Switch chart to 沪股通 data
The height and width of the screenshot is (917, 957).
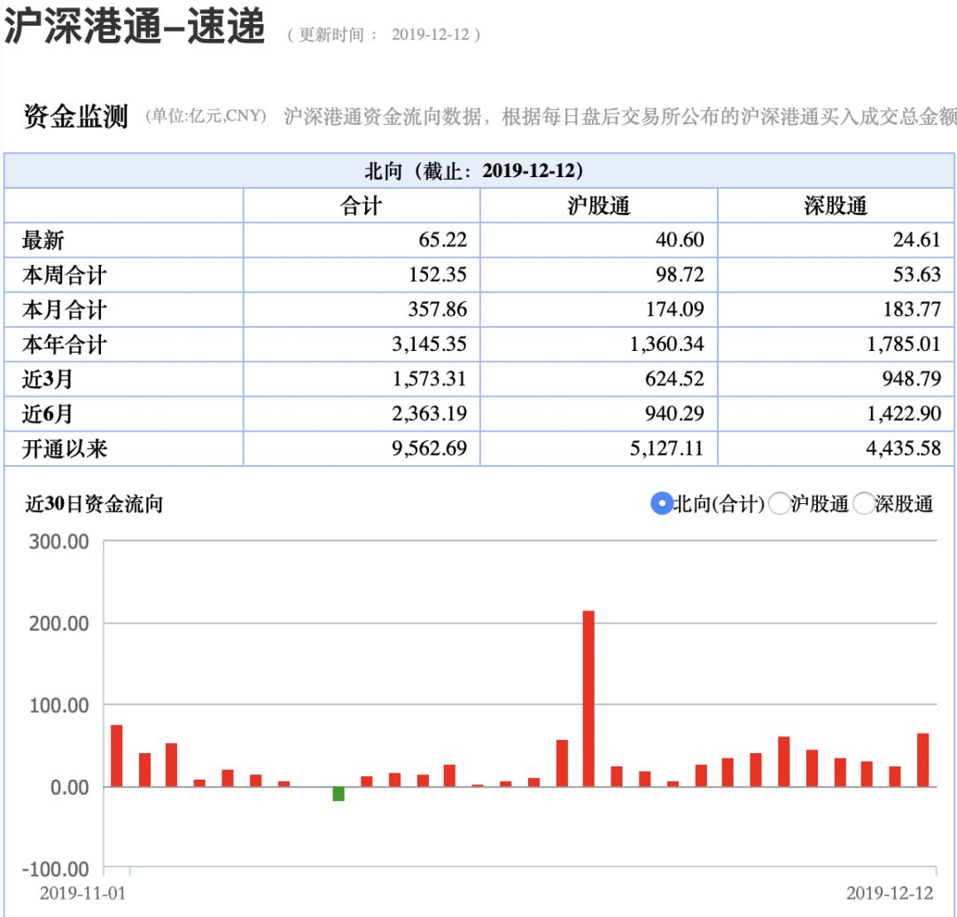[x=779, y=503]
